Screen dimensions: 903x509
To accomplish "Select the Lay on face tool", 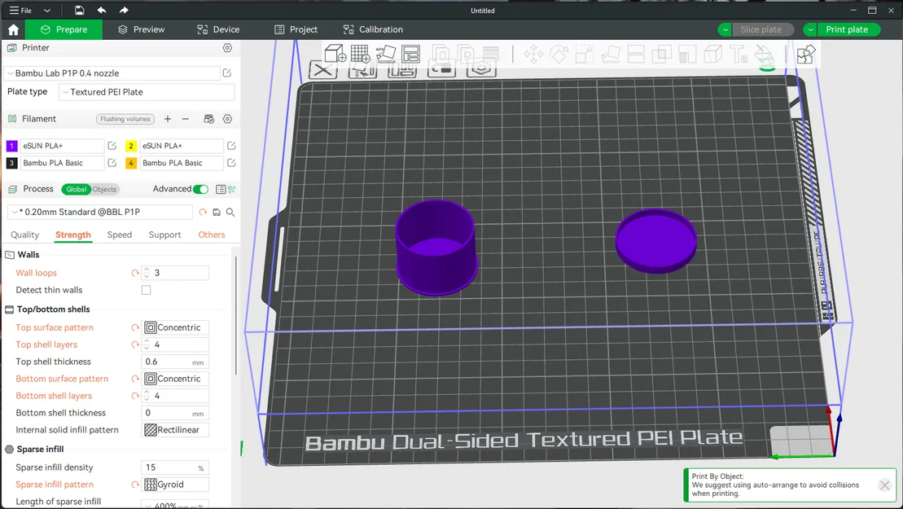I will [x=611, y=55].
